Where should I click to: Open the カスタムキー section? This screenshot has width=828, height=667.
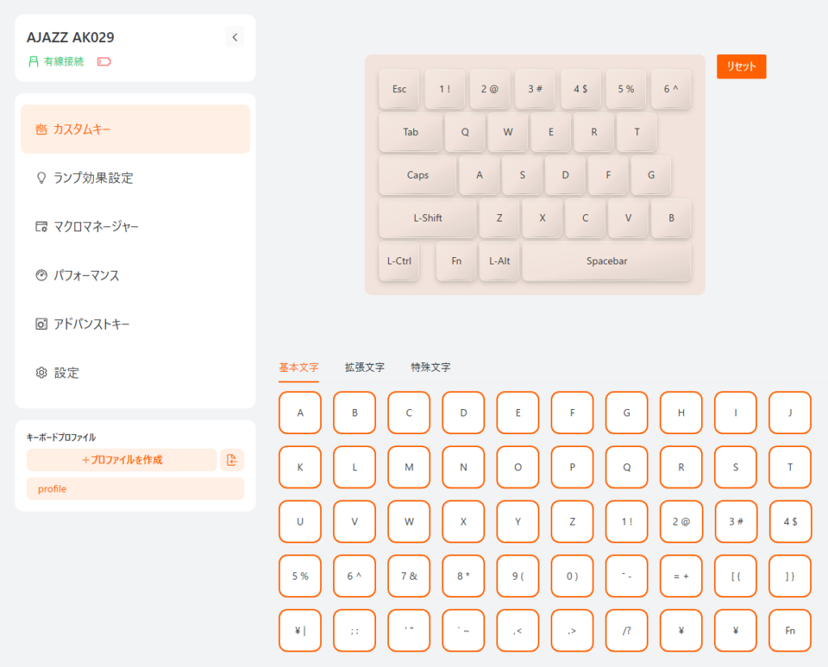tap(135, 129)
